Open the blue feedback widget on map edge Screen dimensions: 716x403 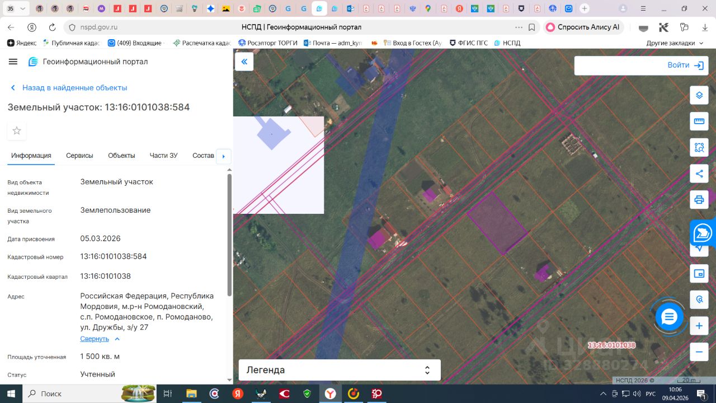(x=703, y=233)
